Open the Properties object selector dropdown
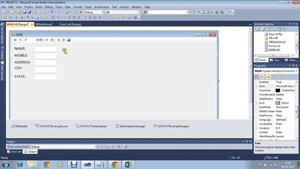Image resolution: width=300 pixels, height=169 pixels. point(297,71)
